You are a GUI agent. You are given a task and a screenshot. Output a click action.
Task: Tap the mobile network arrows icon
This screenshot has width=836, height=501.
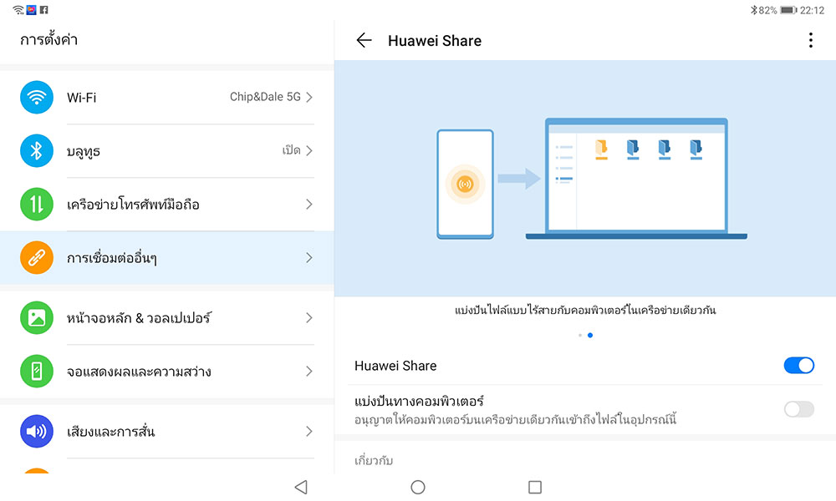click(36, 205)
